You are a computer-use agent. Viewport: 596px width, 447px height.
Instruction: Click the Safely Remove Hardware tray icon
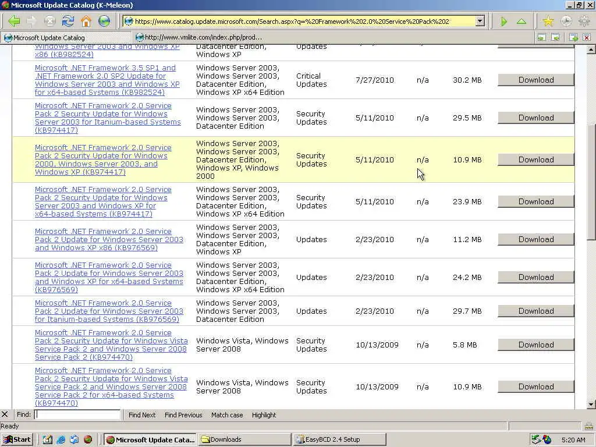[x=536, y=440]
